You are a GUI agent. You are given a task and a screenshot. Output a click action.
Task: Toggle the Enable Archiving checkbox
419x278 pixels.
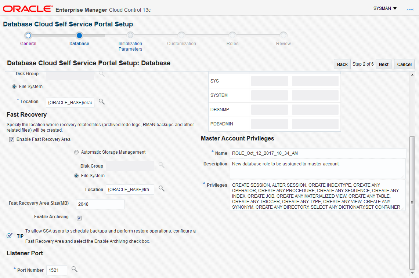coord(79,218)
